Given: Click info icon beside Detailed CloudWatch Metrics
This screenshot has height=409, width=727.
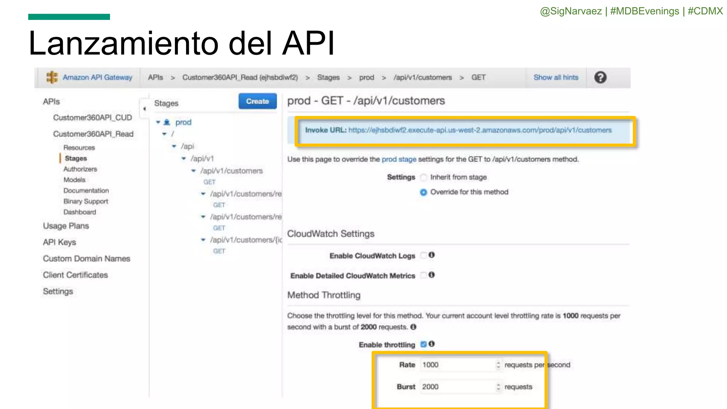Looking at the screenshot, I should click(x=432, y=275).
